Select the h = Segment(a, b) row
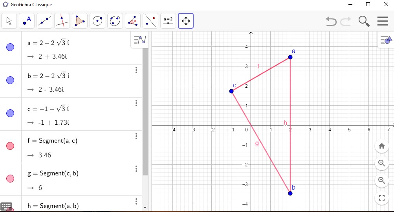The height and width of the screenshot is (212, 394). tap(82, 204)
